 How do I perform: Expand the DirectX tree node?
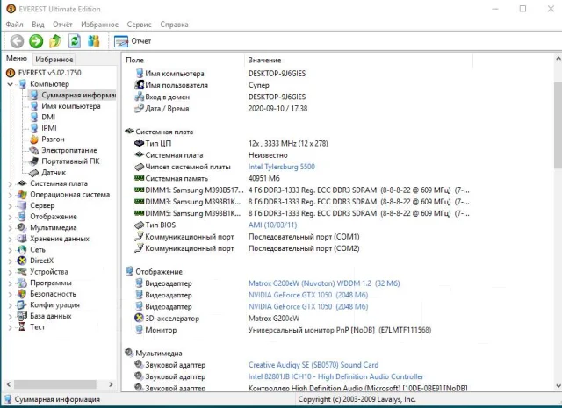tap(10, 261)
